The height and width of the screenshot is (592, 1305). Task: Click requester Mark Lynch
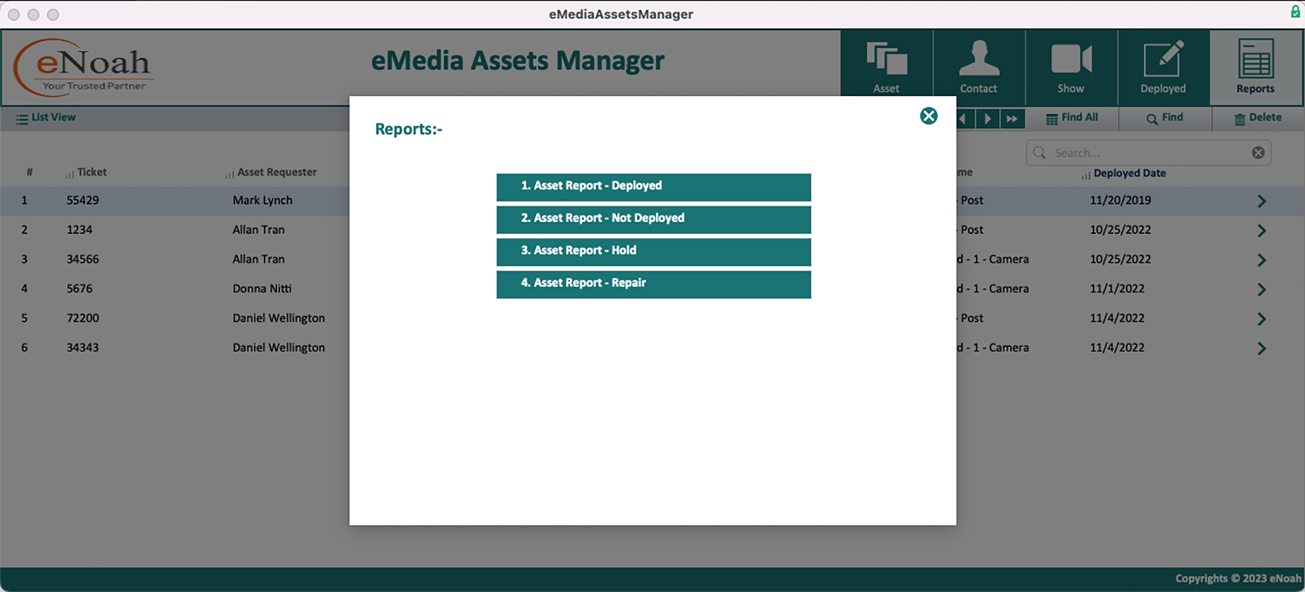[x=262, y=200]
